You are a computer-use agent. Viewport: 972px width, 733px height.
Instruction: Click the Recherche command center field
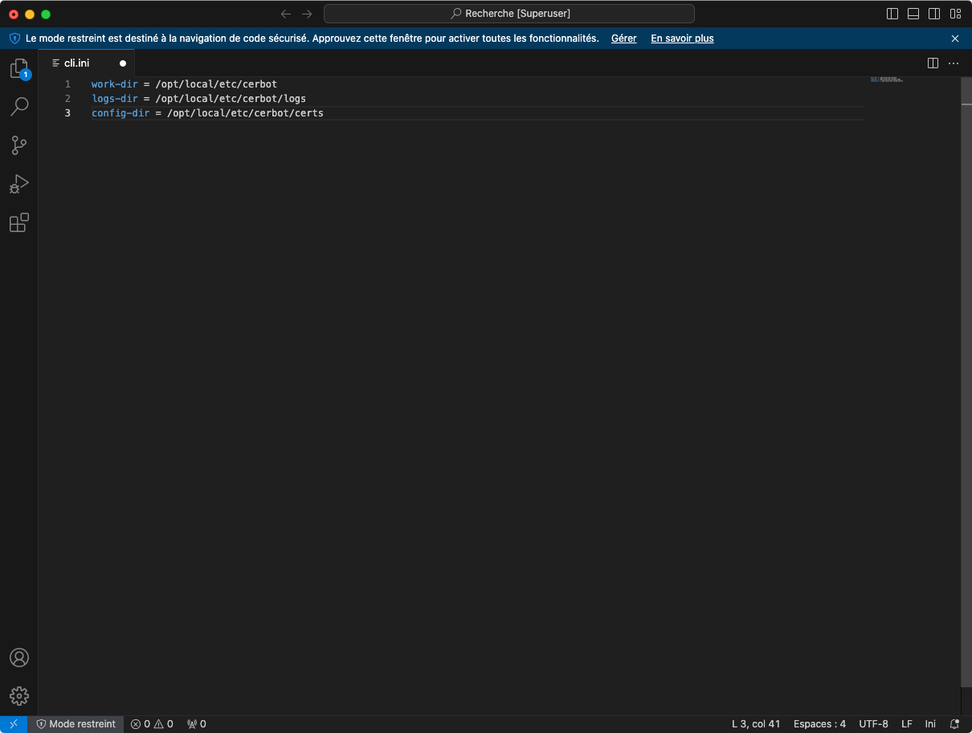(509, 14)
